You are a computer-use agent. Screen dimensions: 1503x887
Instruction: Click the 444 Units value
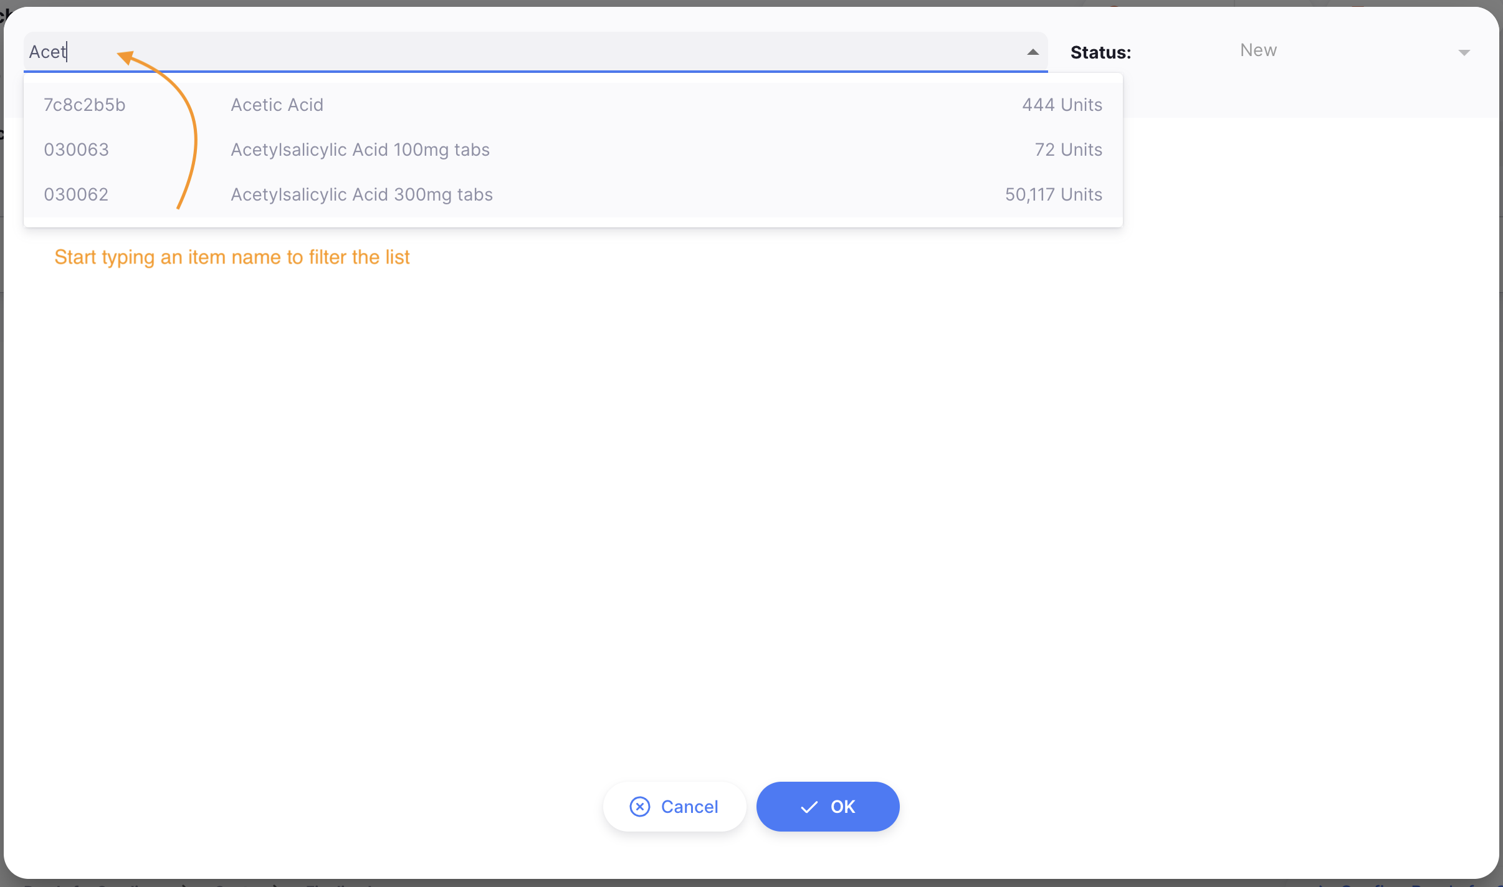coord(1061,105)
